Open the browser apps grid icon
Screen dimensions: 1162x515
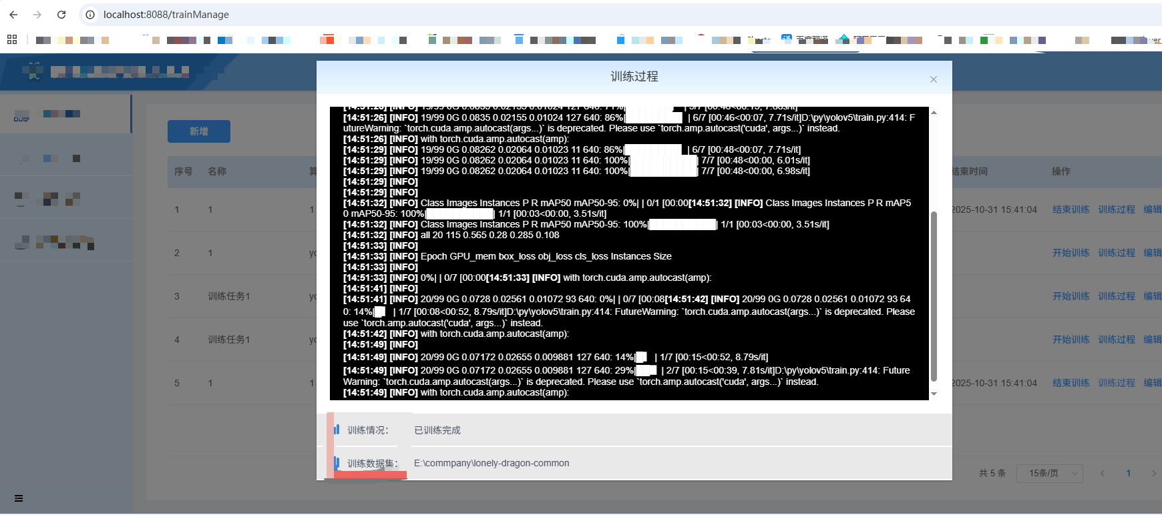(x=11, y=39)
